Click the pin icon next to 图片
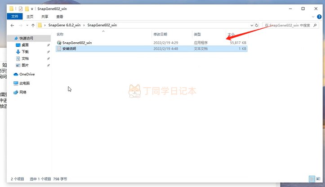Image resolution: width=325 pixels, height=187 pixels. [x=48, y=66]
